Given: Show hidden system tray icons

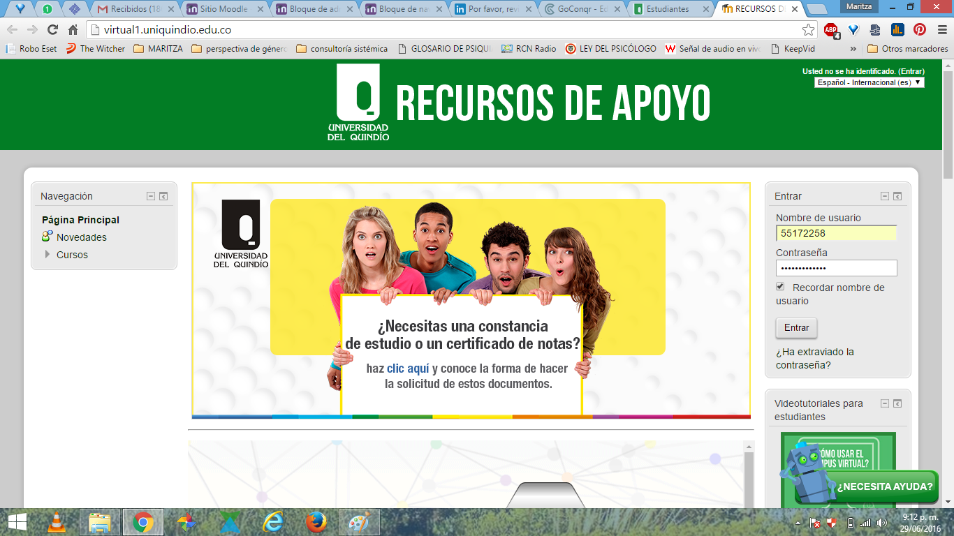Looking at the screenshot, I should (798, 523).
